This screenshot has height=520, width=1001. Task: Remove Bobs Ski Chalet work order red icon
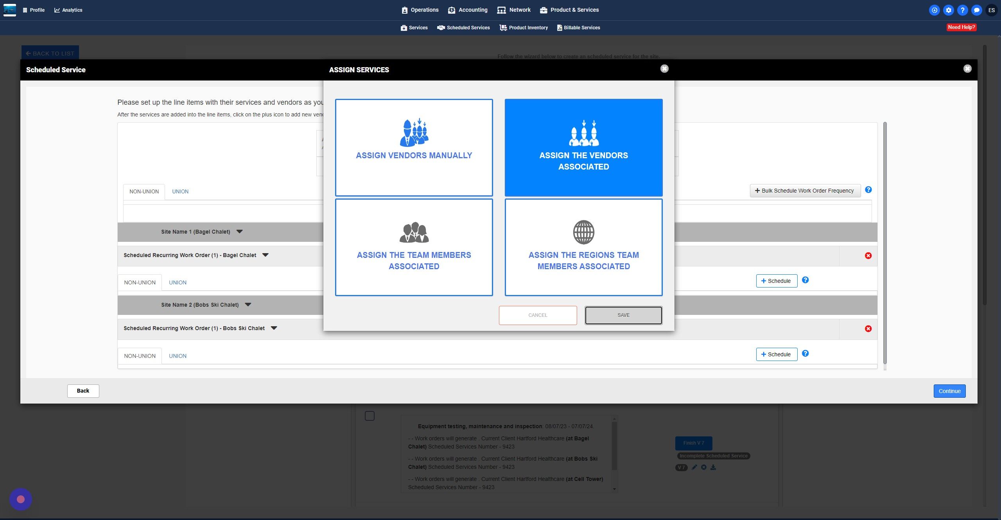pos(868,329)
